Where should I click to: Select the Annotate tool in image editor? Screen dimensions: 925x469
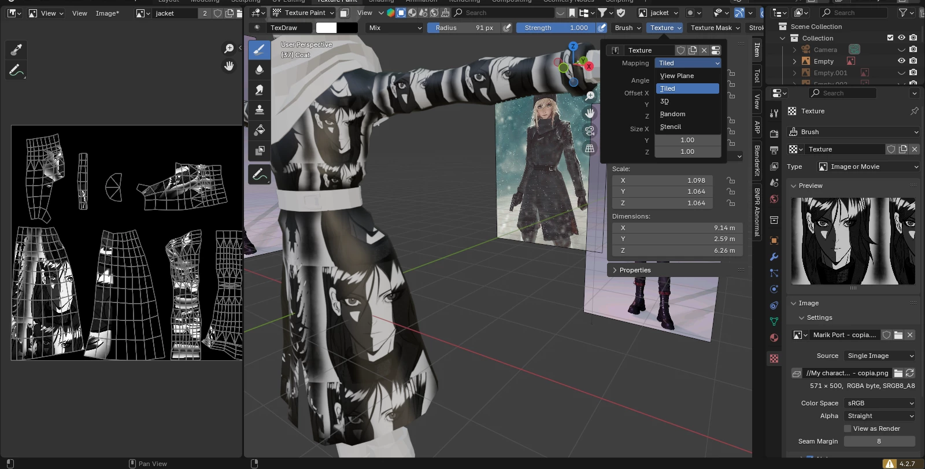(16, 70)
